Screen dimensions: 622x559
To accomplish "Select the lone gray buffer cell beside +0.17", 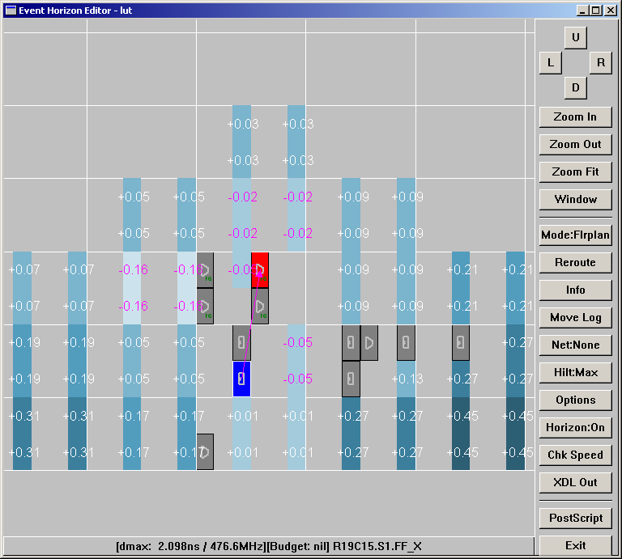I will [x=205, y=451].
